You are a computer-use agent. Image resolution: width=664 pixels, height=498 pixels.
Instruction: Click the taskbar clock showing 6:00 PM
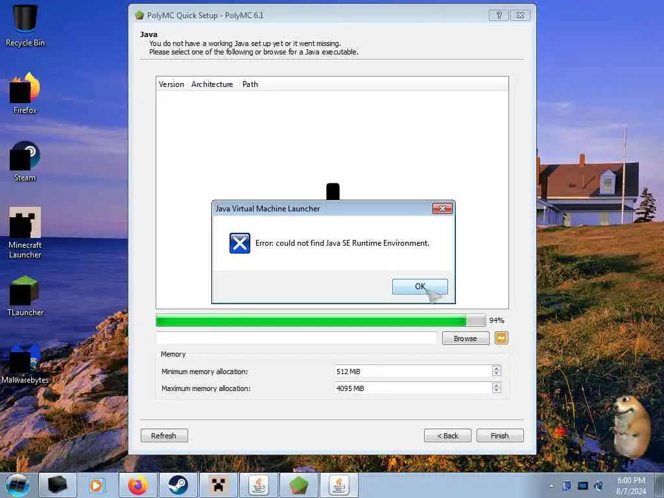click(x=631, y=486)
